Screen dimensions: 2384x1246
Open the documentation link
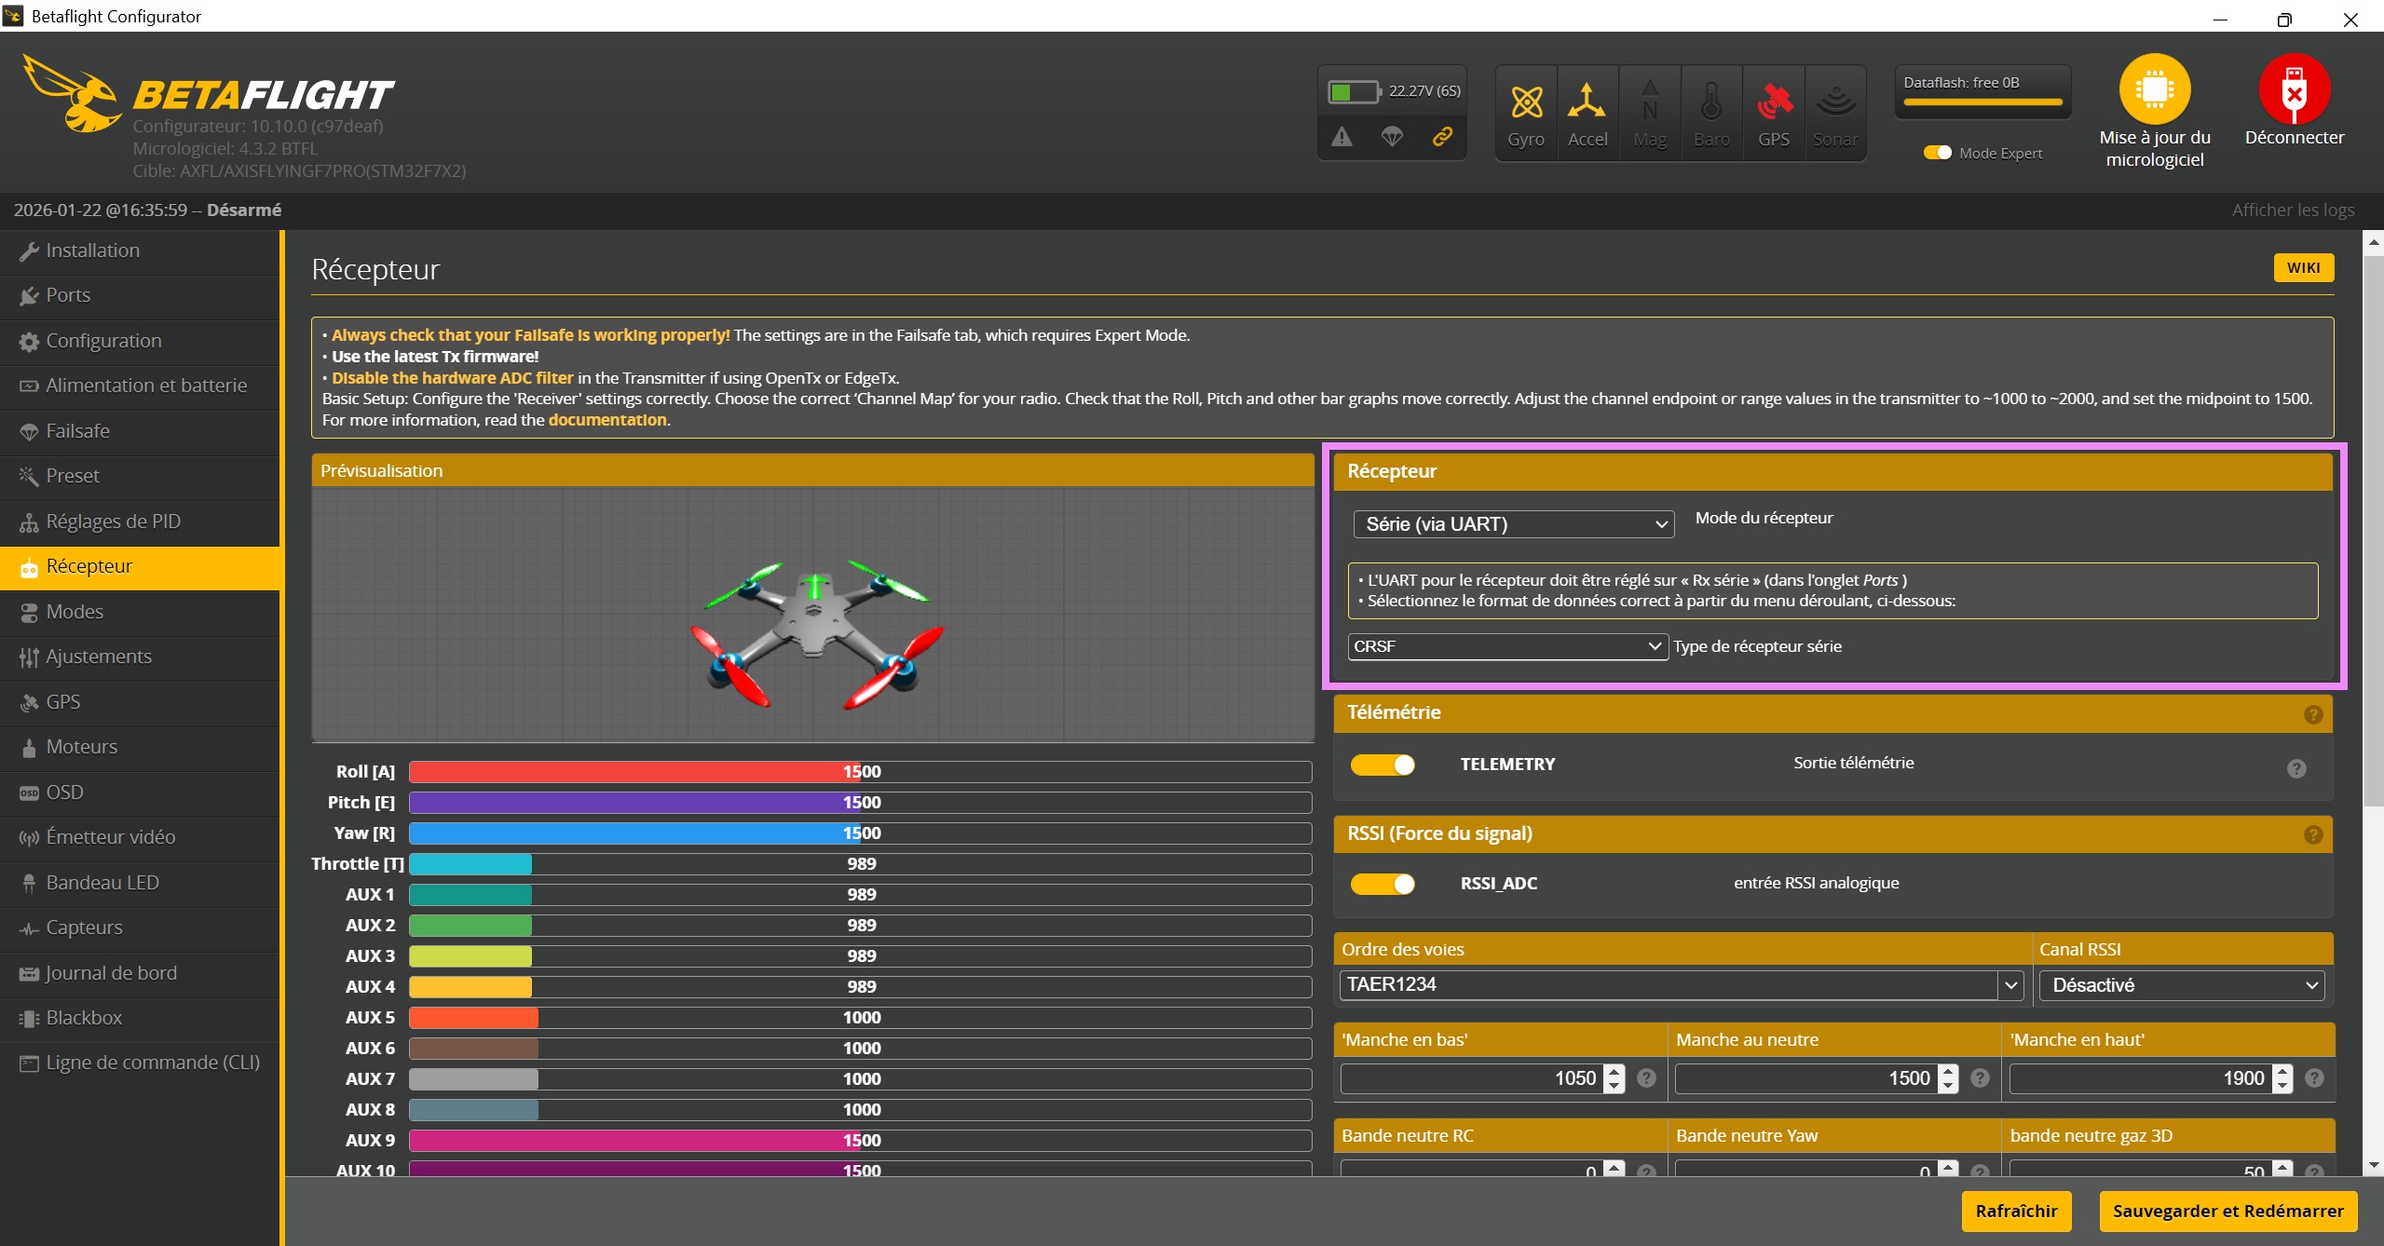(x=606, y=420)
